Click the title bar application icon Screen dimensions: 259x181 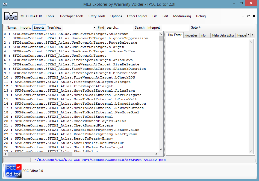point(5,4)
